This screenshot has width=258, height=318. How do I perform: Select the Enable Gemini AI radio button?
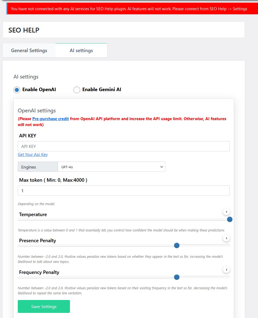tap(77, 90)
